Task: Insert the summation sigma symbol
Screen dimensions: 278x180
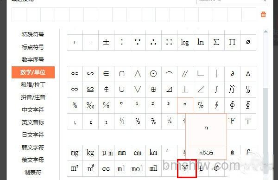Action: pos(216,42)
